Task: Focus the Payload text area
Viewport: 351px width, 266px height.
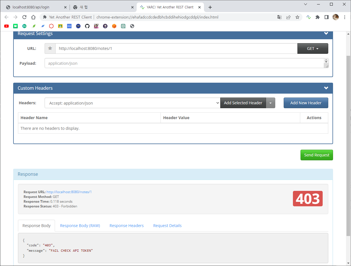Action: tap(187, 63)
